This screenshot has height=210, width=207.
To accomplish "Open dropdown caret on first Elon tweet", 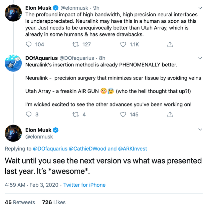I will (200, 8).
